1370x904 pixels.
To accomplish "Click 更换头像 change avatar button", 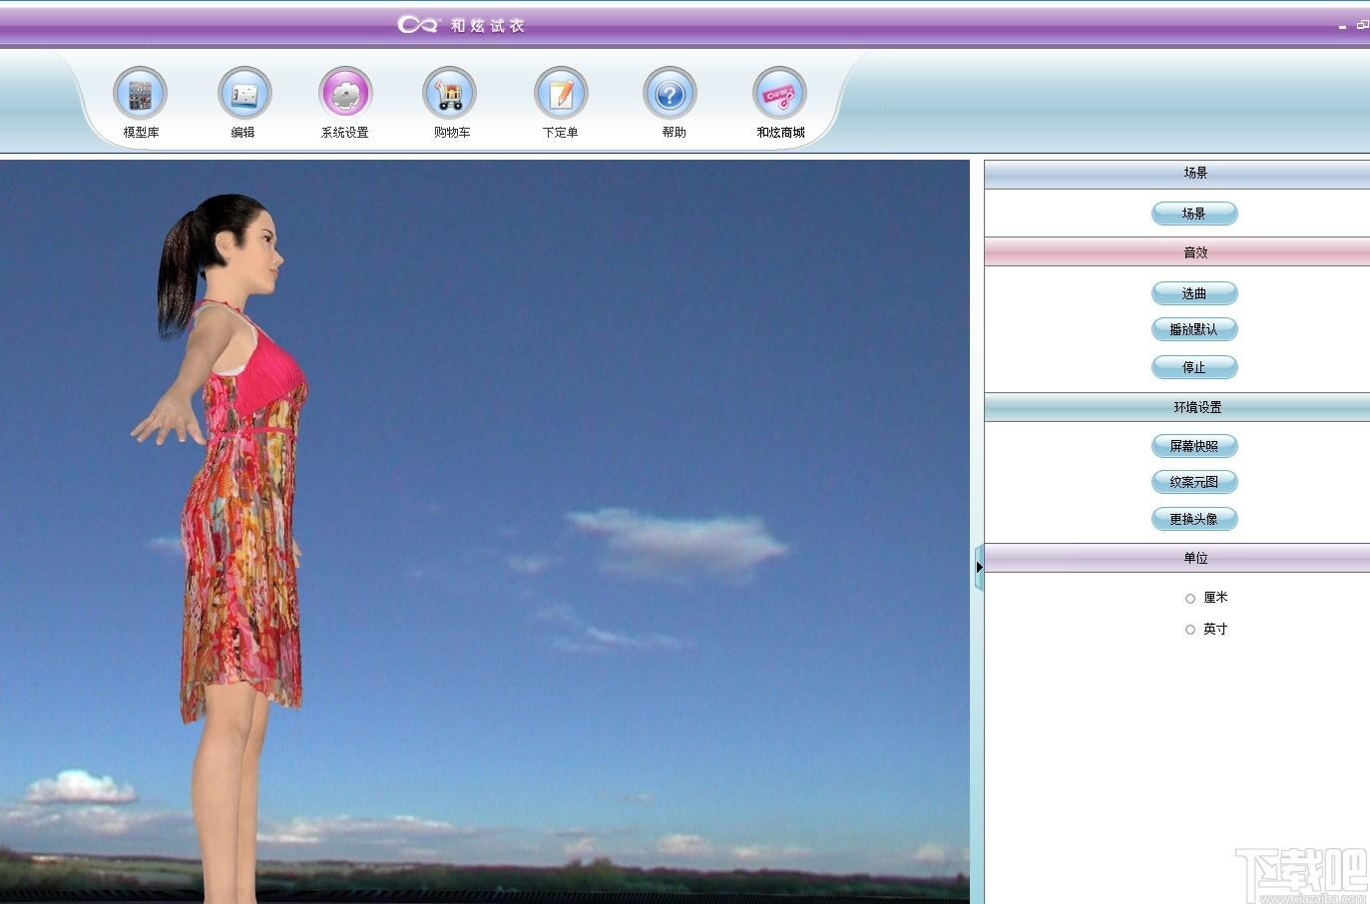I will pyautogui.click(x=1194, y=519).
